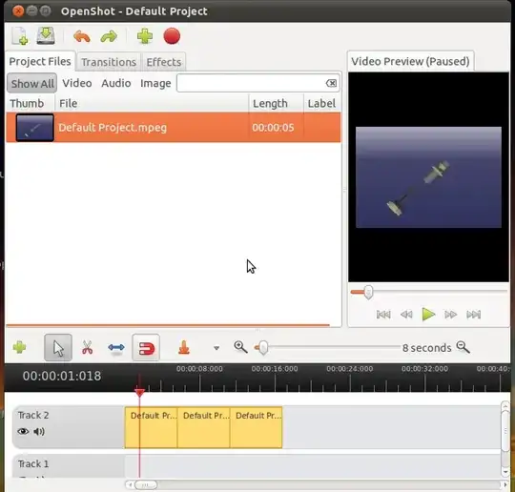Redo with the green arrow
515x492 pixels.
pyautogui.click(x=109, y=36)
